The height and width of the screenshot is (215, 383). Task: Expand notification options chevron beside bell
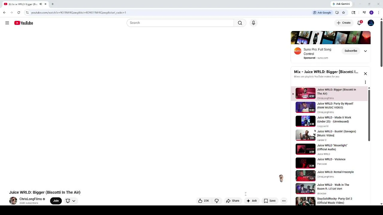[74, 201]
